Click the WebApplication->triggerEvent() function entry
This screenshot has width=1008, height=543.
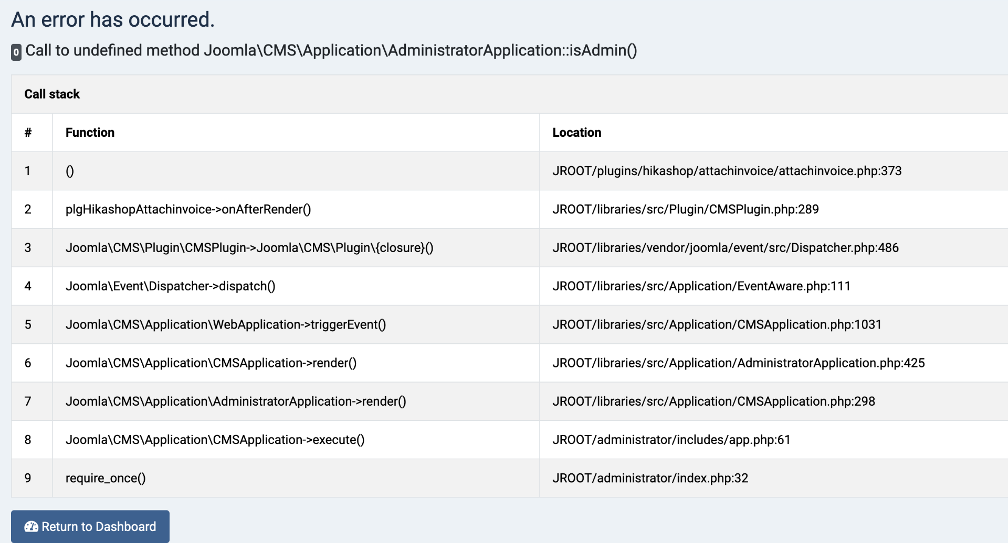(x=226, y=324)
